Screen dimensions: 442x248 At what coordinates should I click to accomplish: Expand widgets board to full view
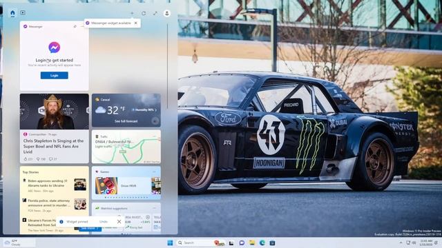pyautogui.click(x=155, y=13)
